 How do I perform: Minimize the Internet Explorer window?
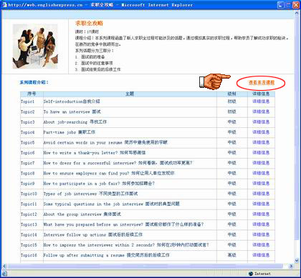[281, 5]
